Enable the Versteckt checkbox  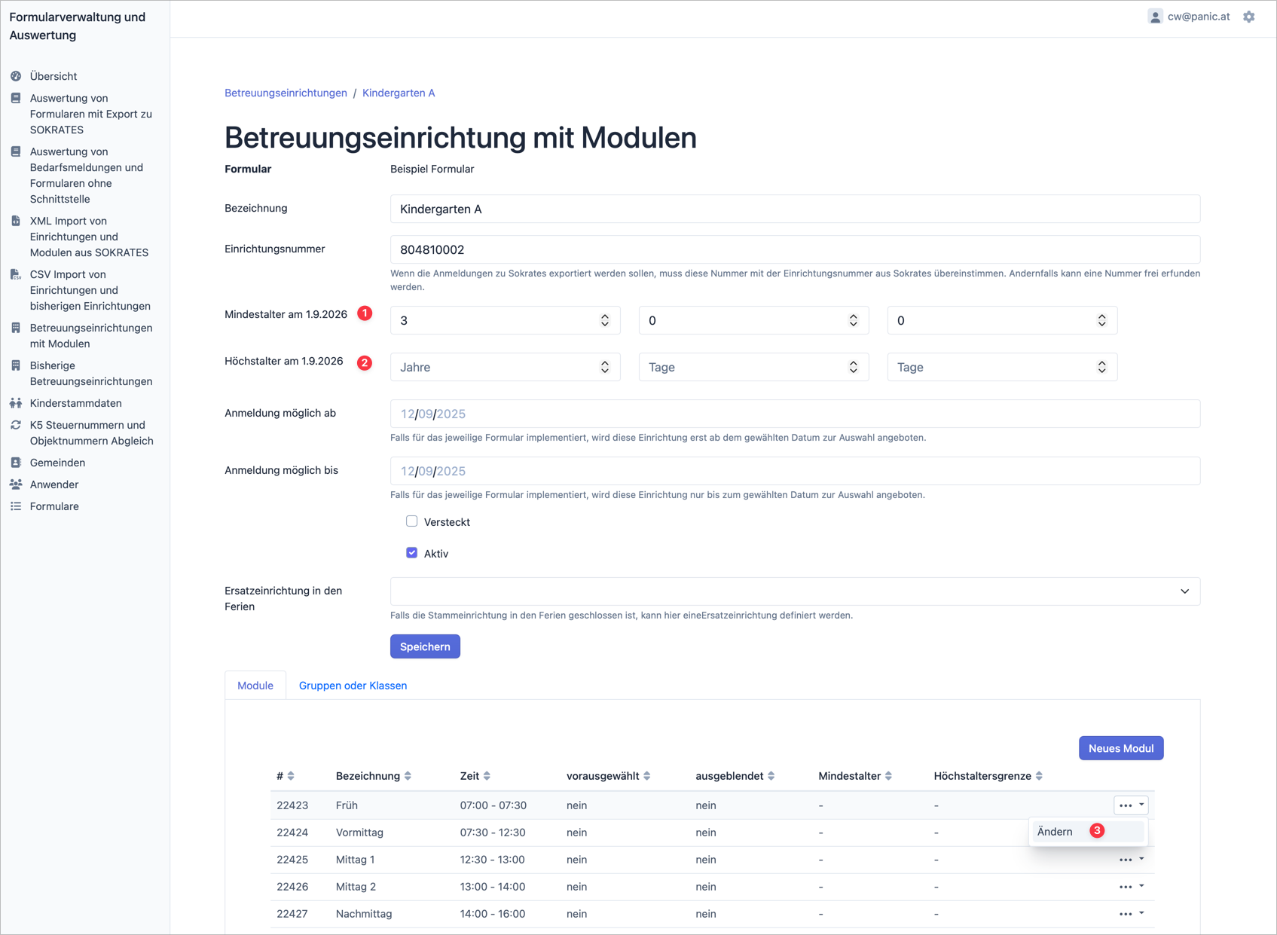click(x=411, y=521)
